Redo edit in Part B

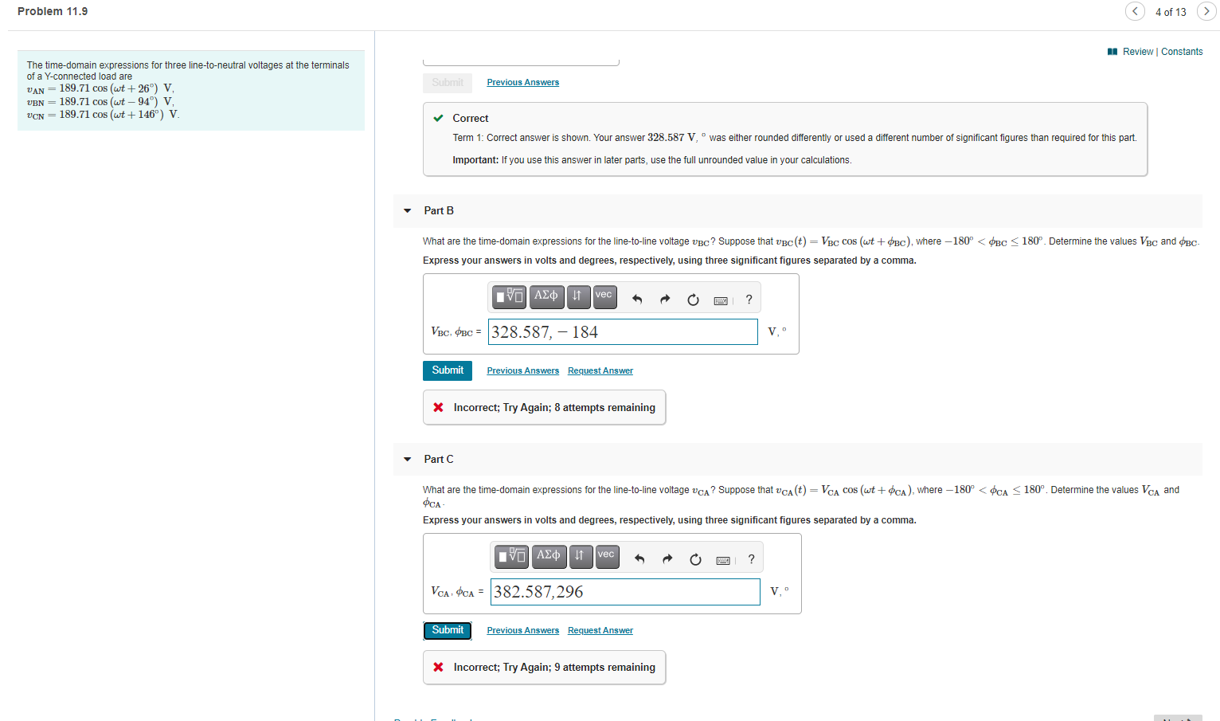(x=665, y=300)
